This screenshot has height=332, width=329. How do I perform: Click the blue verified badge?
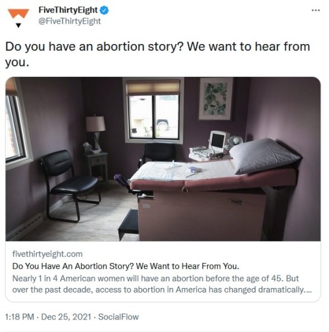click(x=104, y=11)
